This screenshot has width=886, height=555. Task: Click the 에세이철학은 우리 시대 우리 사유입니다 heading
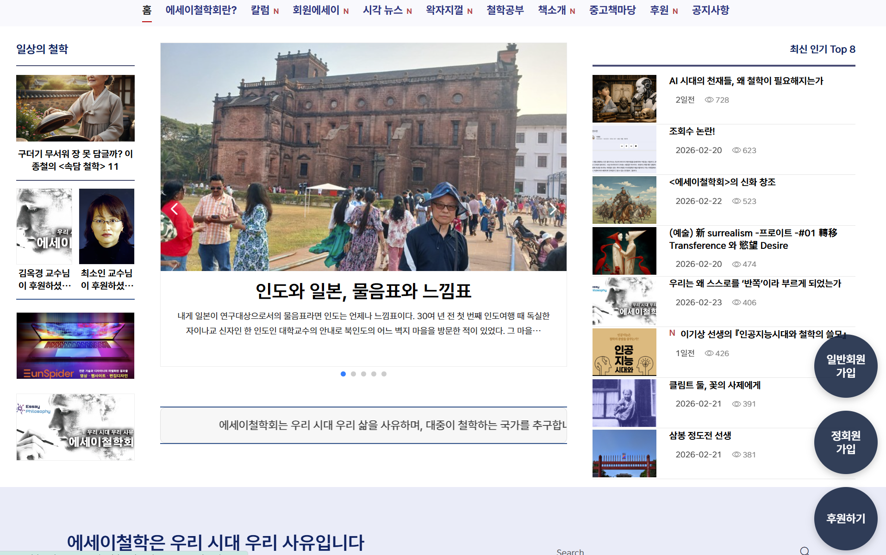pos(216,542)
